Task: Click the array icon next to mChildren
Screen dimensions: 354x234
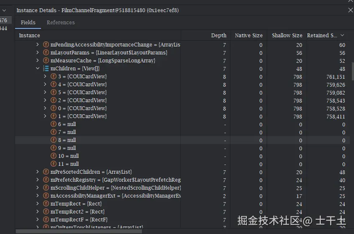Action: (x=46, y=69)
